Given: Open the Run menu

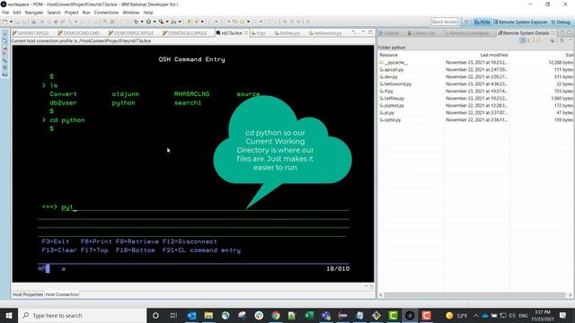Looking at the screenshot, I should click(86, 13).
